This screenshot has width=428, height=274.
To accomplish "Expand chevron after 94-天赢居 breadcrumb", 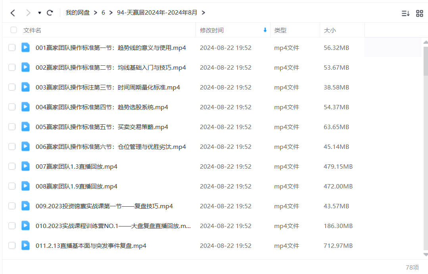I will [x=203, y=13].
